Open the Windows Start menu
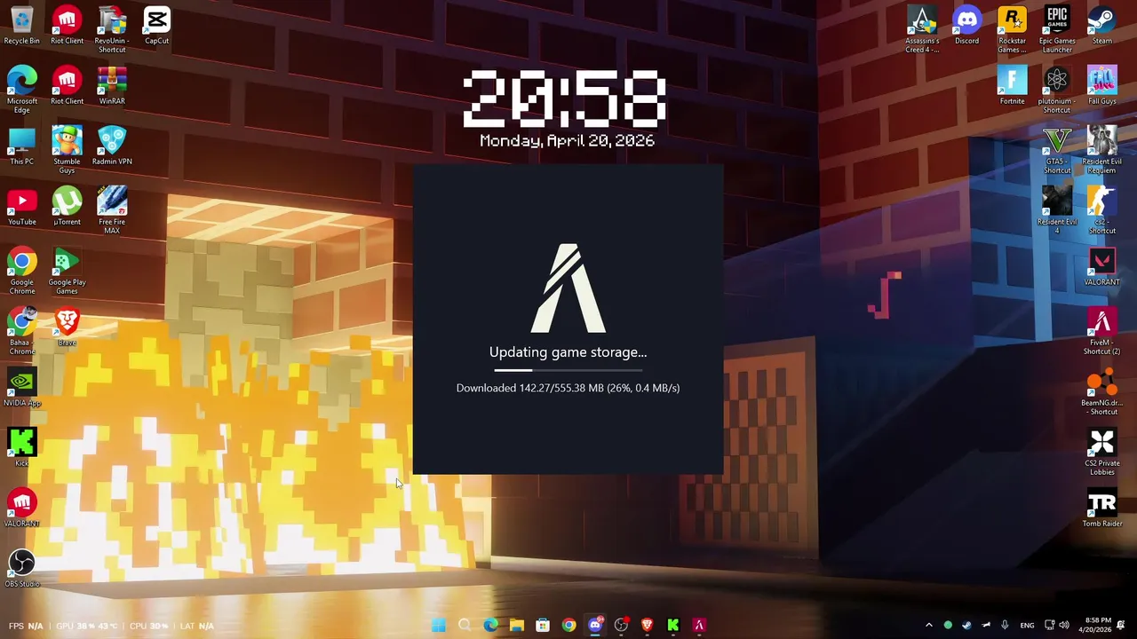 [x=438, y=626]
